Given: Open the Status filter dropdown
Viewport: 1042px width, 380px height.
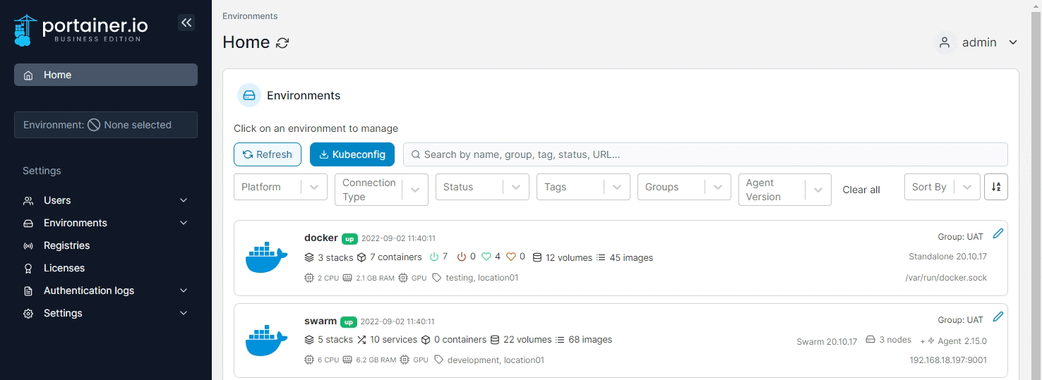Looking at the screenshot, I should pos(482,187).
